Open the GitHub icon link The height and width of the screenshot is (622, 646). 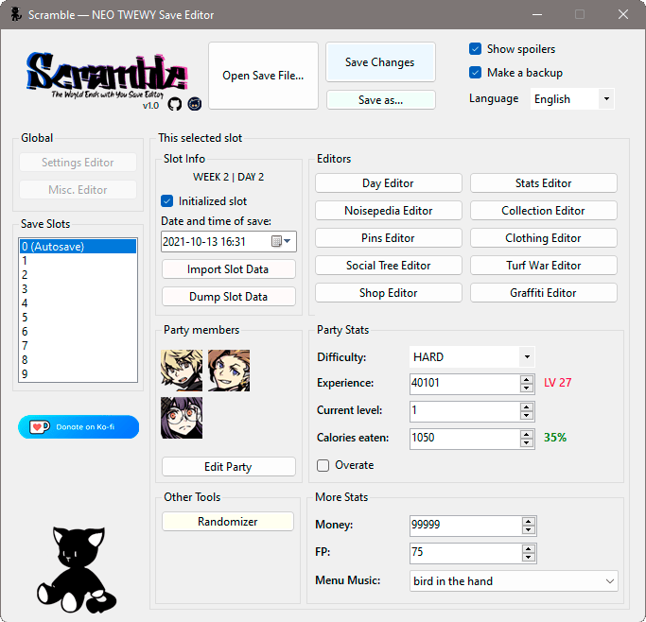coord(175,104)
